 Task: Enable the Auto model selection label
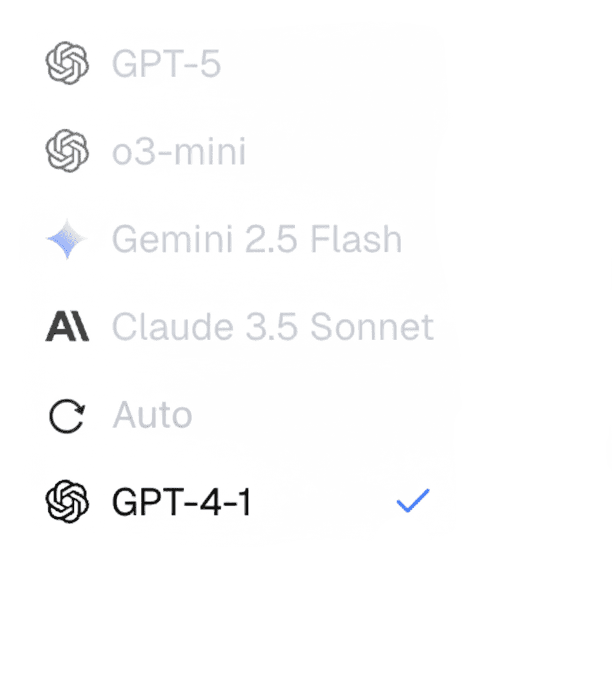(152, 415)
